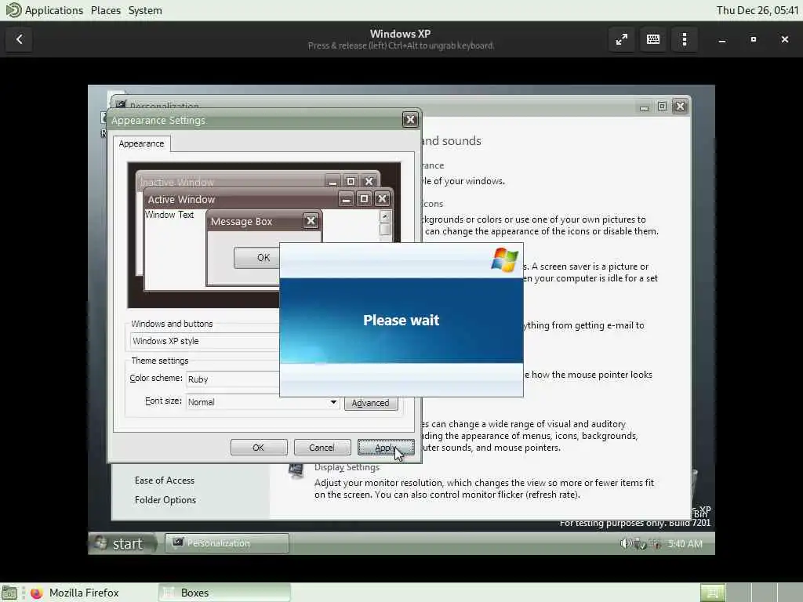
Task: Open the Places menu
Action: [x=106, y=10]
